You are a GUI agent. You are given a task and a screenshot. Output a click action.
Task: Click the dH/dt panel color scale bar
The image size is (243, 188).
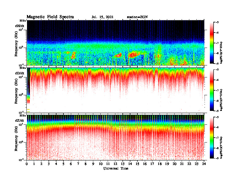[x=212, y=43]
